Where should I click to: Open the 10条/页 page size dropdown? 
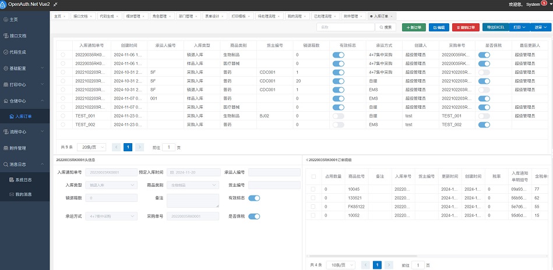(x=341, y=265)
